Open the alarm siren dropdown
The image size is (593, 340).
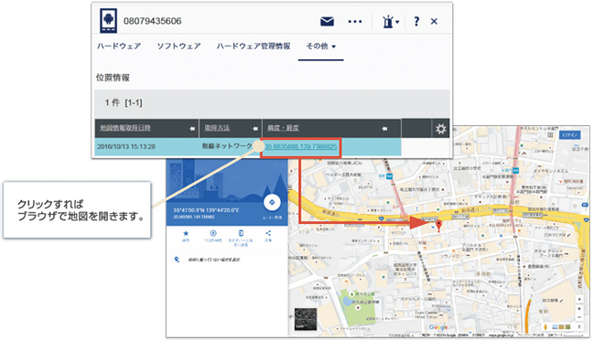[x=391, y=22]
